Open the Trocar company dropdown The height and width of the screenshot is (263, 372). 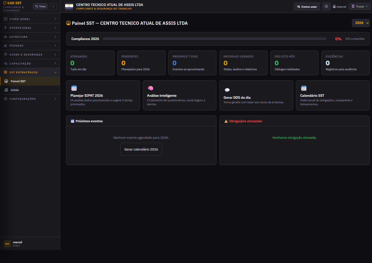pyautogui.click(x=359, y=6)
